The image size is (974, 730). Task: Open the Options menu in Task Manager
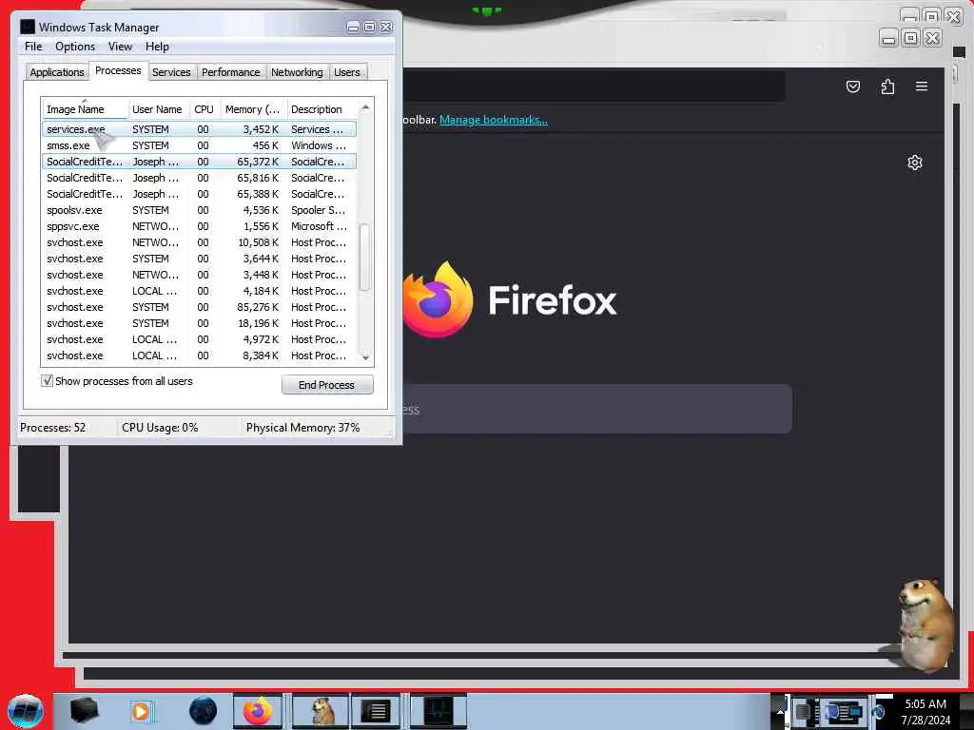coord(75,47)
